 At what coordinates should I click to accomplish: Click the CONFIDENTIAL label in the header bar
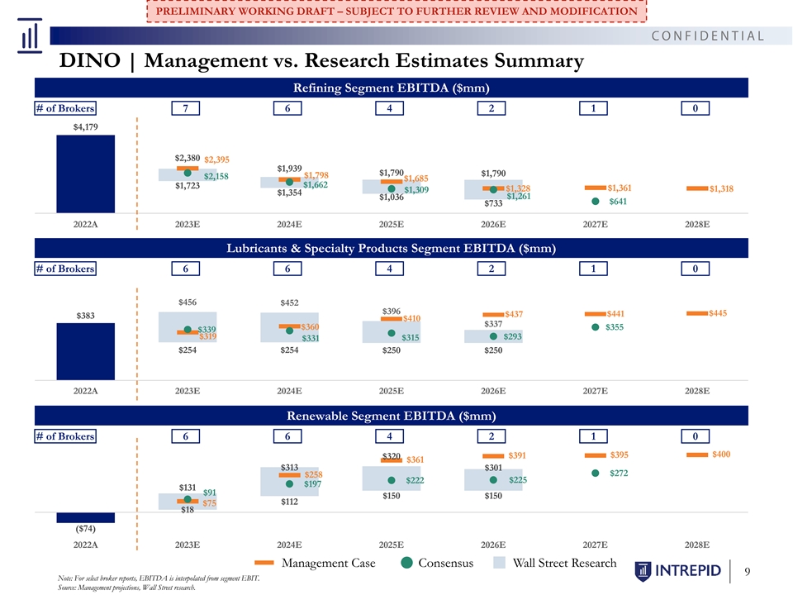coord(708,36)
